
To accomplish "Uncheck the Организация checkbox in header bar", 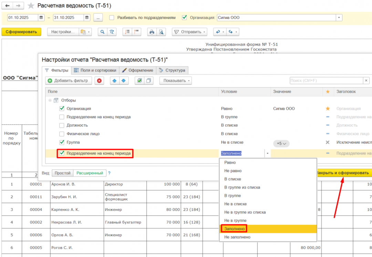I will [184, 18].
